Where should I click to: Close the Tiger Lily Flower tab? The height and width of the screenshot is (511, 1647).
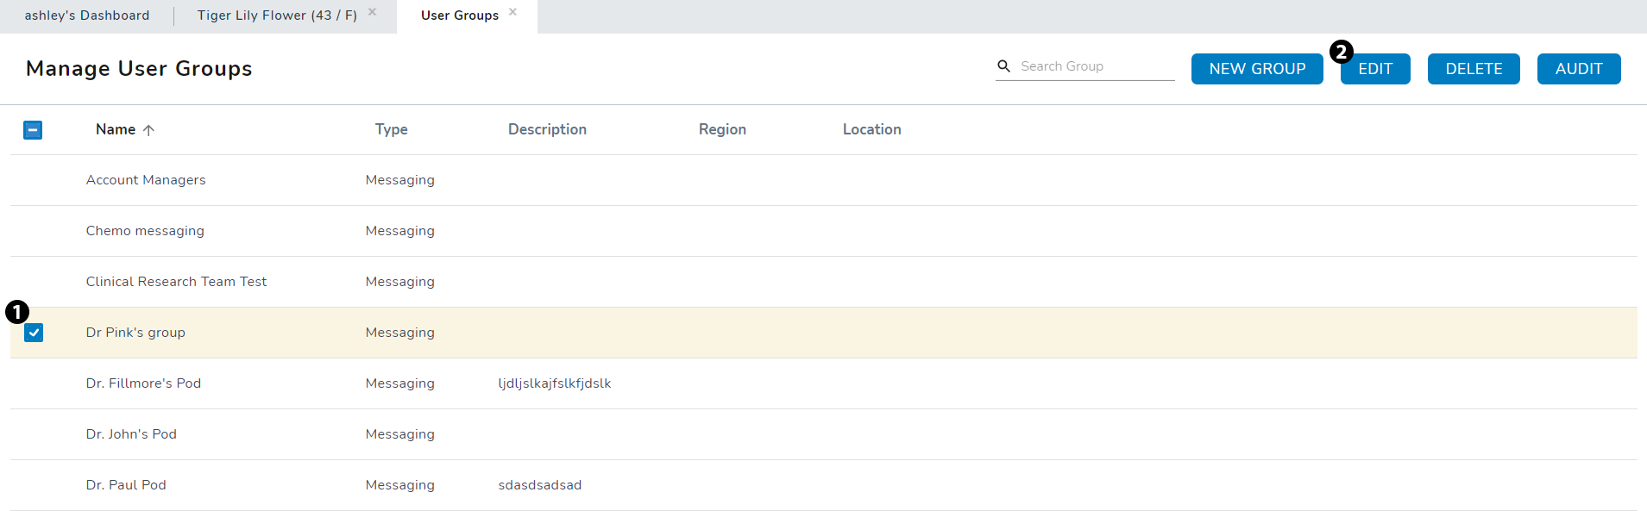[372, 12]
